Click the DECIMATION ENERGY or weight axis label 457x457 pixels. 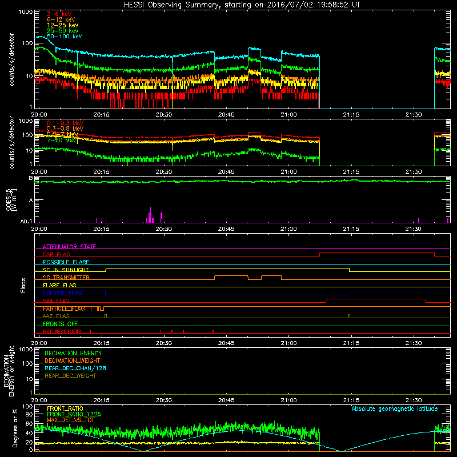click(9, 371)
